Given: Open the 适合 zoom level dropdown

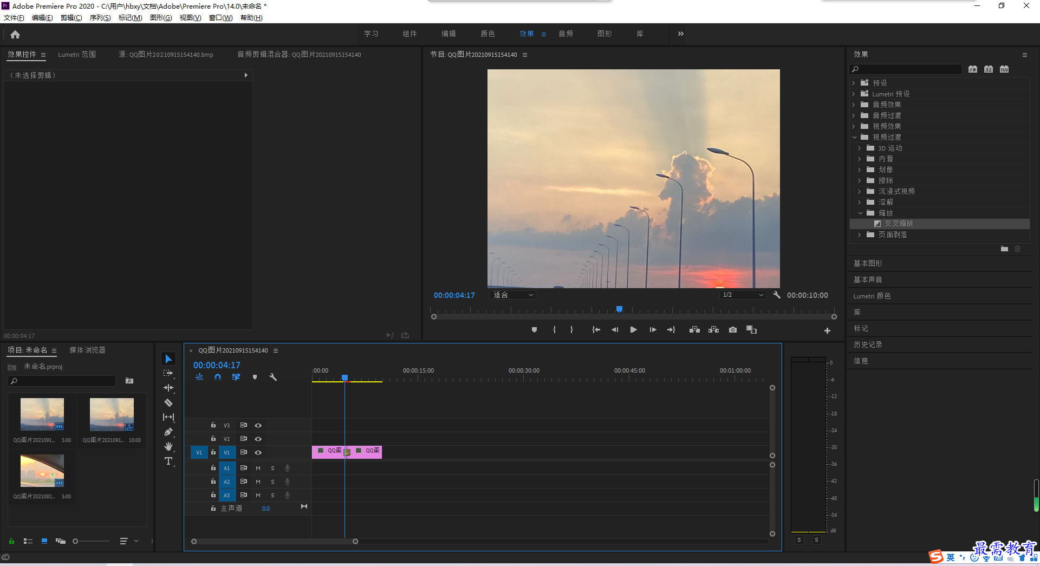Looking at the screenshot, I should coord(513,295).
